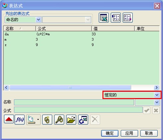
Task: Select the z expression row
Action: click(x=81, y=45)
